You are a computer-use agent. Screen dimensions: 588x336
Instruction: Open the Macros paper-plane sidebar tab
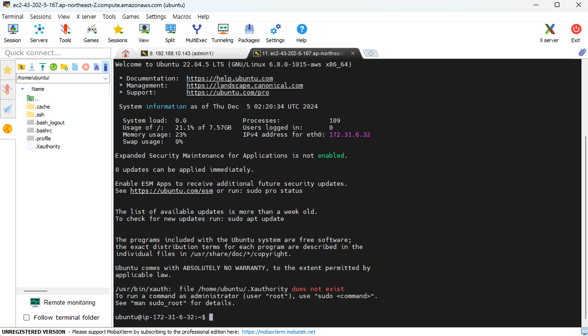[8, 109]
